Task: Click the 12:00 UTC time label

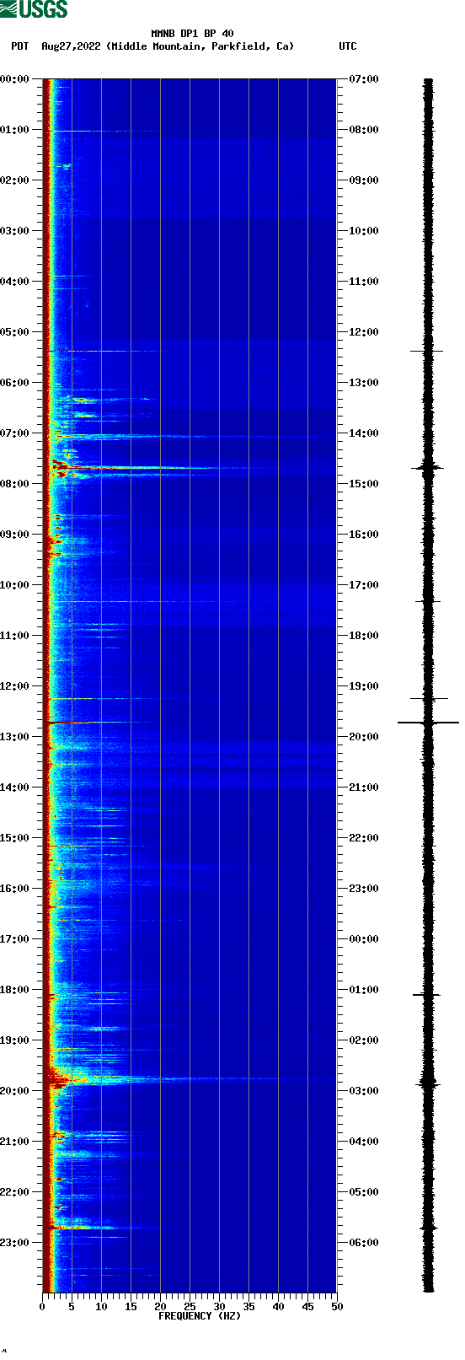Action: tap(364, 332)
